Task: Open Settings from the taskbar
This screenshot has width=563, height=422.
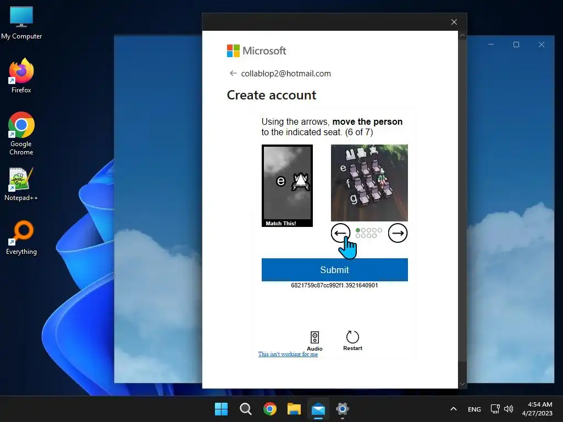Action: pyautogui.click(x=343, y=409)
